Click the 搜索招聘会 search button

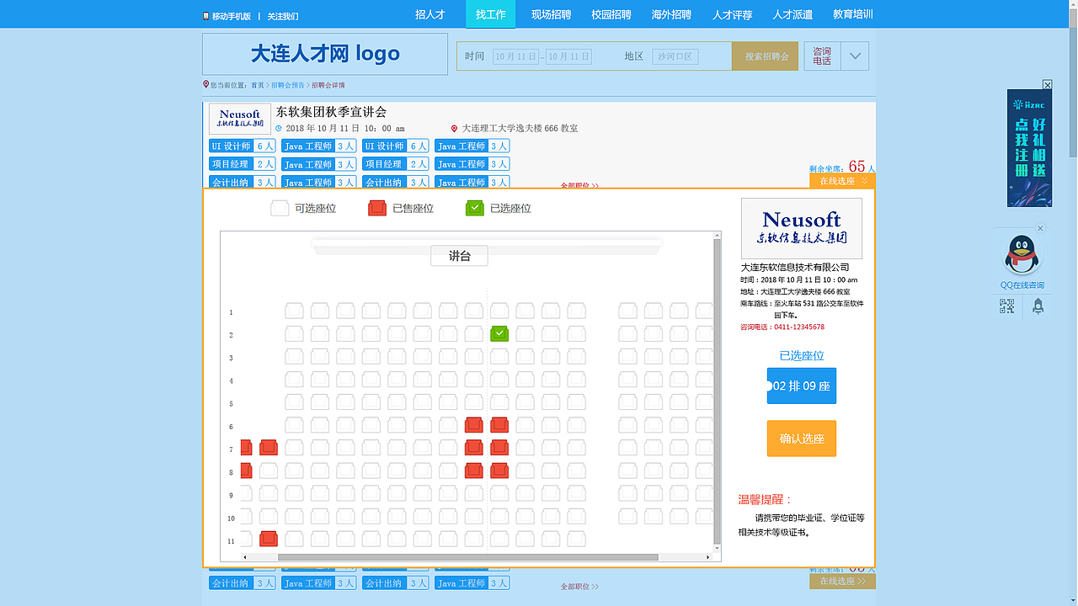coord(766,56)
